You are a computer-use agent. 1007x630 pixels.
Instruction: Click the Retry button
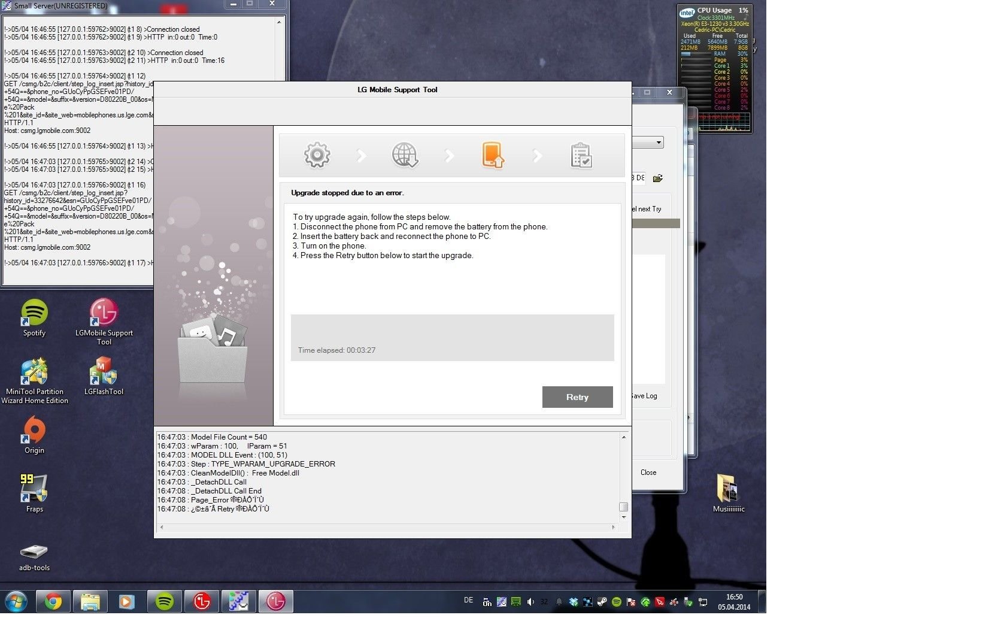coord(577,397)
